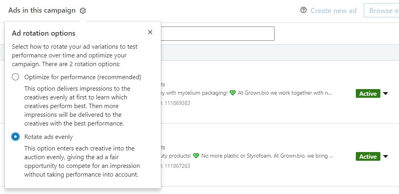Click the ad ID 111867263 text

click(x=178, y=166)
